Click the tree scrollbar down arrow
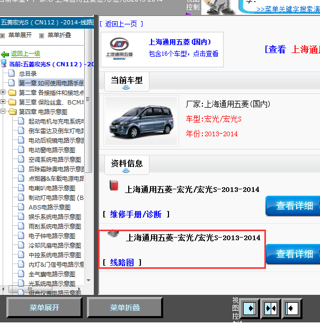The image size is (320, 324). pyautogui.click(x=89, y=281)
